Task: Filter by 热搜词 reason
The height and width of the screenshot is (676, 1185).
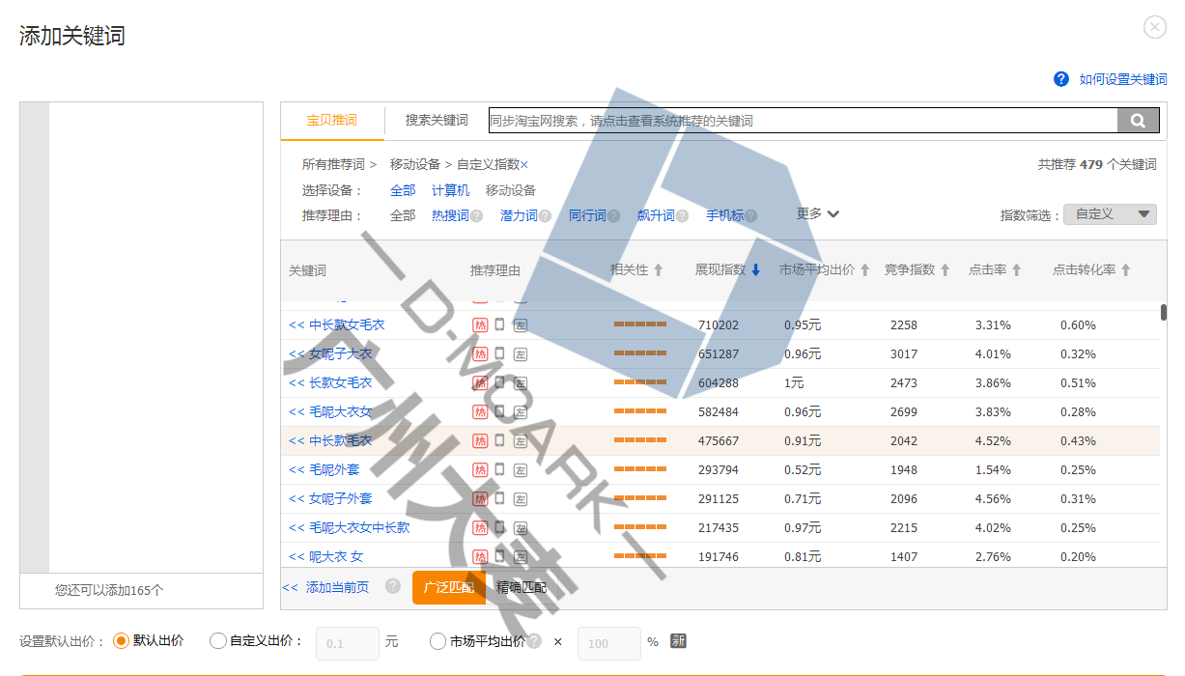Action: [450, 216]
